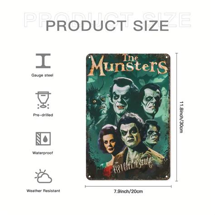The image size is (215, 215).
Task: Click the Gauge steel label
Action: [x=42, y=75]
